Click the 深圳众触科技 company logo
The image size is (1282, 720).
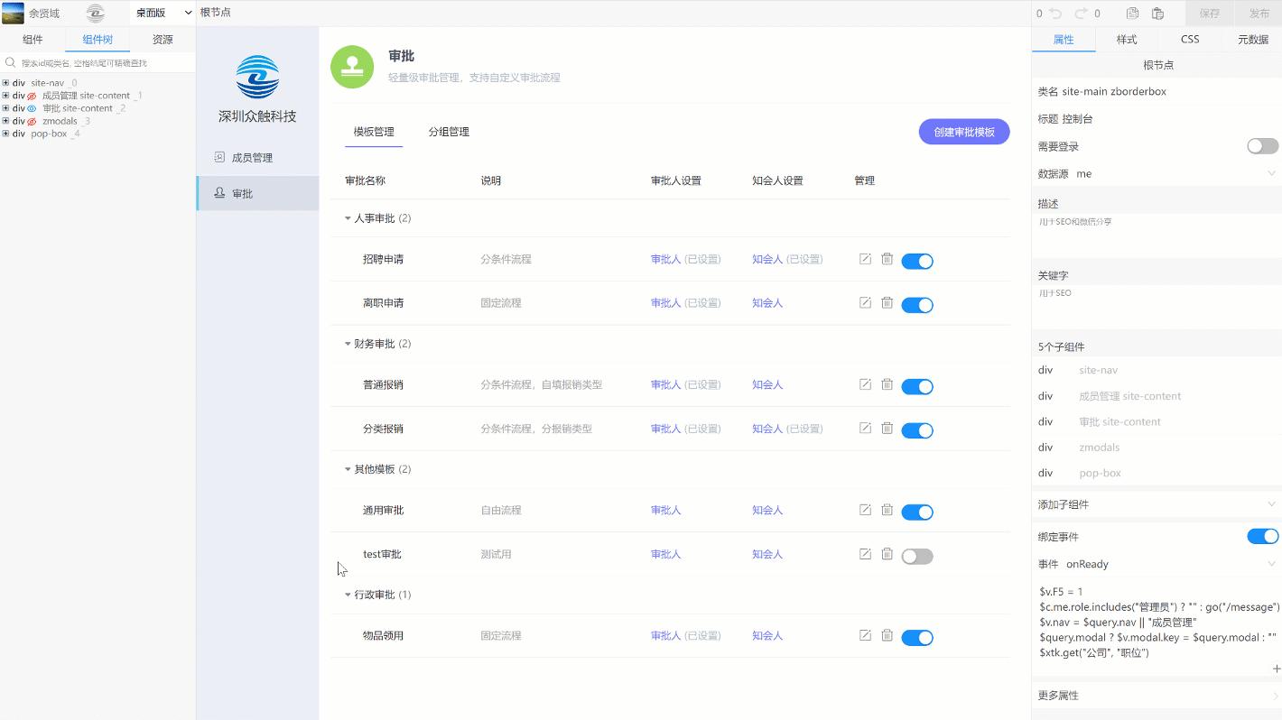point(257,77)
